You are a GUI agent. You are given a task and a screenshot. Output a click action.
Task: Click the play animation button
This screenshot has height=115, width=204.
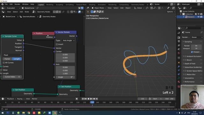coord(91,99)
